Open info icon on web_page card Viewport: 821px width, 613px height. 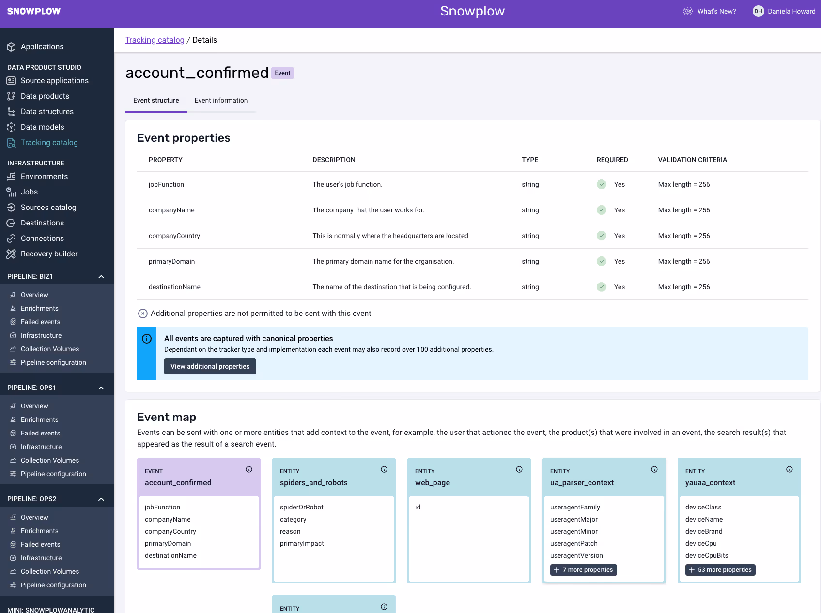[x=519, y=469]
